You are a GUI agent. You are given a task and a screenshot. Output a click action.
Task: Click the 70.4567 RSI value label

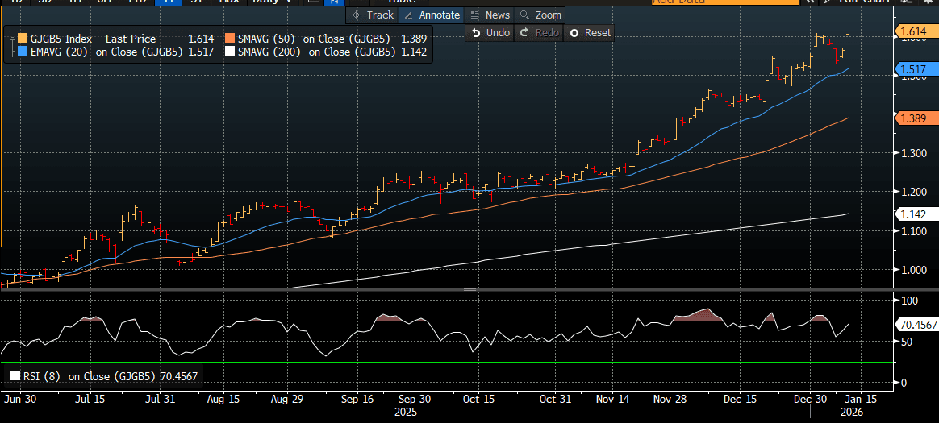[x=917, y=326]
